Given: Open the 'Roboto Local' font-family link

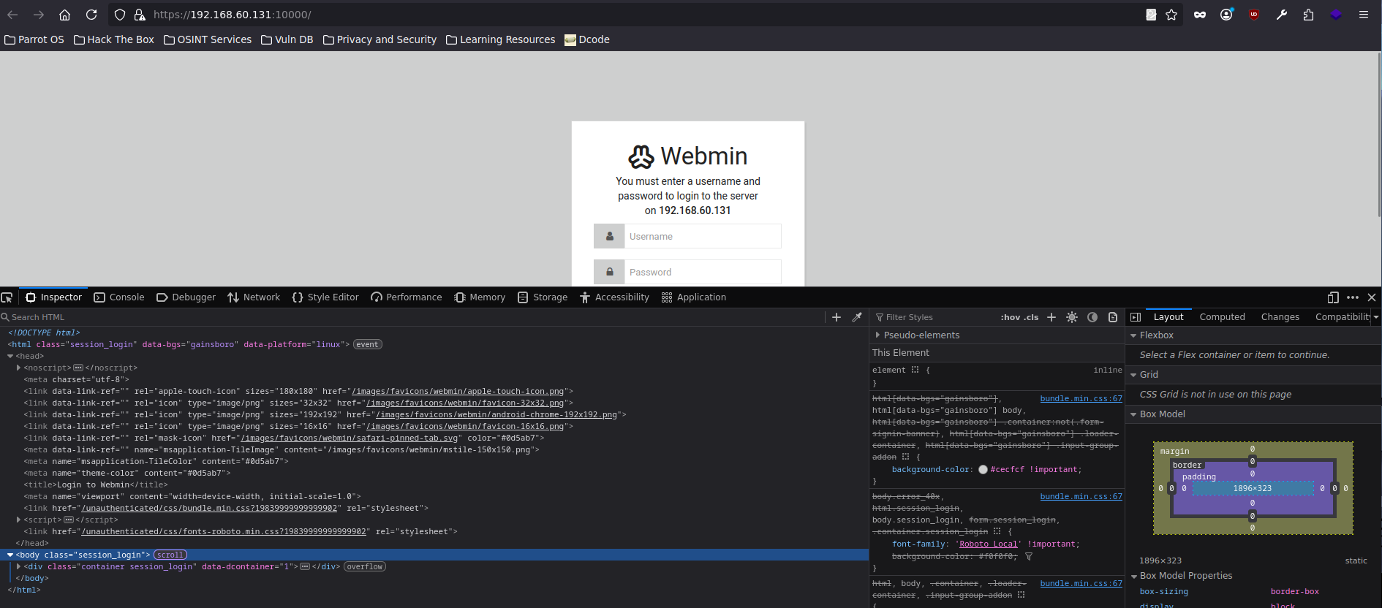Looking at the screenshot, I should (988, 544).
